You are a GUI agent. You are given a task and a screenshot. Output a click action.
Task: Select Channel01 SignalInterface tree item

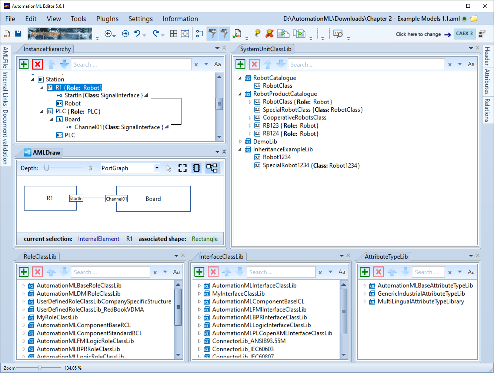click(x=115, y=127)
